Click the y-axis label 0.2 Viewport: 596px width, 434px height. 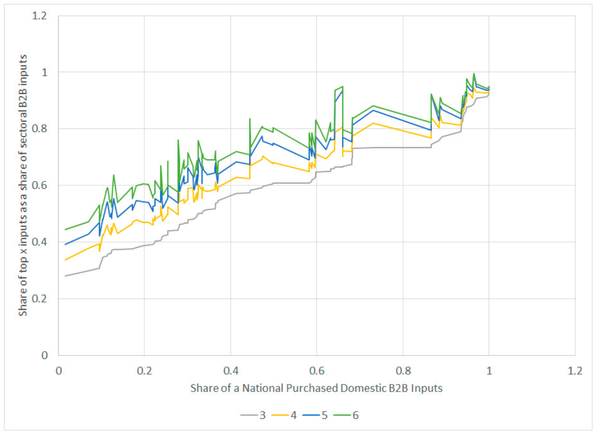[40, 299]
